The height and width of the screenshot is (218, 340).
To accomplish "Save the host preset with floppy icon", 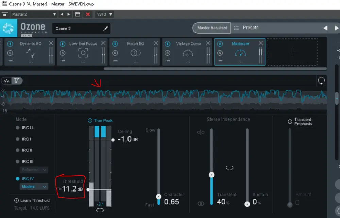I will click(78, 14).
